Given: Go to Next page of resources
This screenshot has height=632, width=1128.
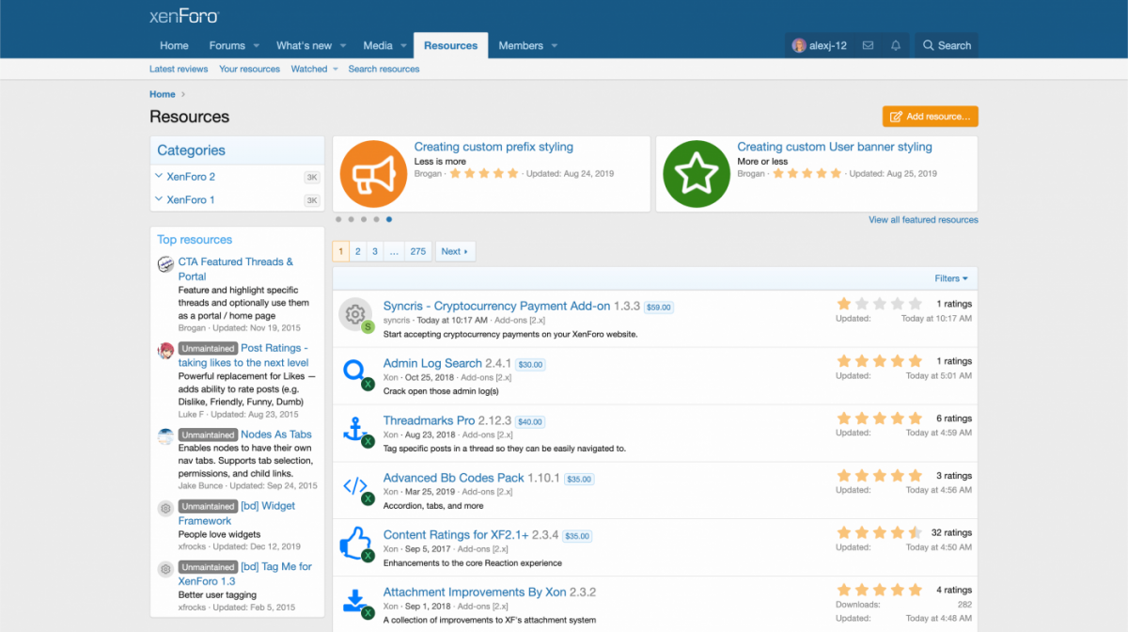Looking at the screenshot, I should click(455, 251).
